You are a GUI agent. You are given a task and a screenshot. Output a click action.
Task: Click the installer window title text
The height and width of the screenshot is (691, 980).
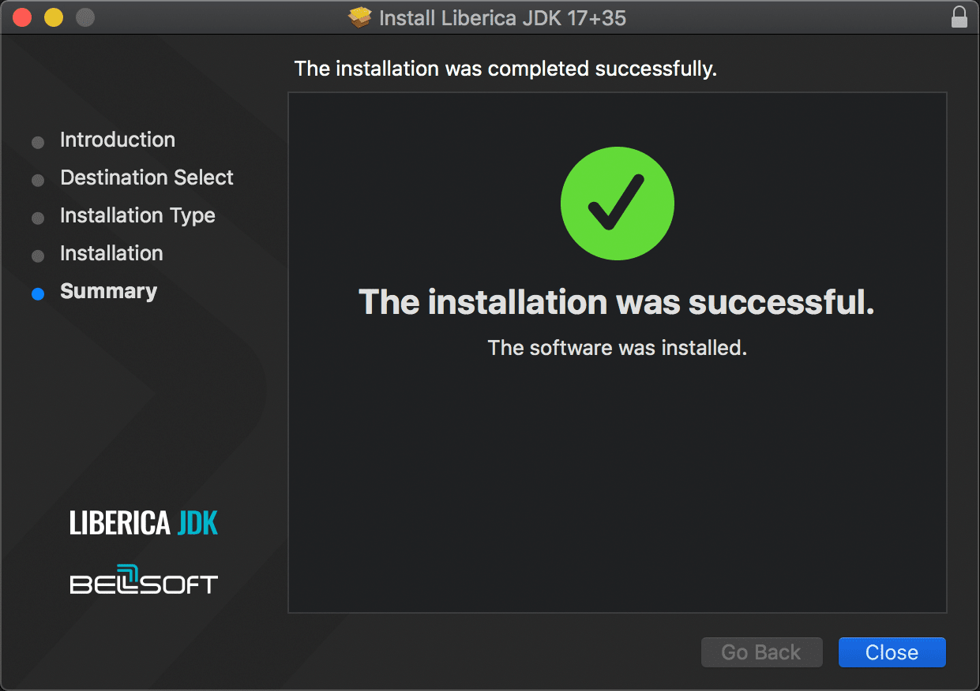tap(503, 17)
